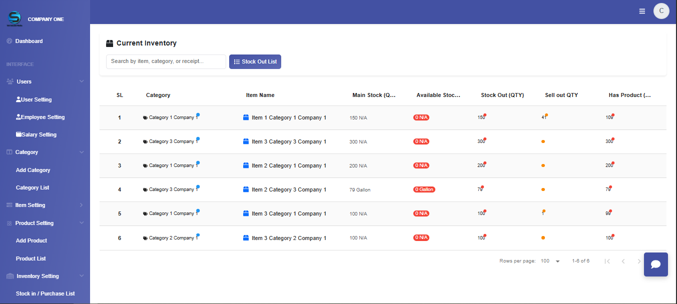The image size is (677, 304).
Task: Sort by Category column header
Action: 158,95
